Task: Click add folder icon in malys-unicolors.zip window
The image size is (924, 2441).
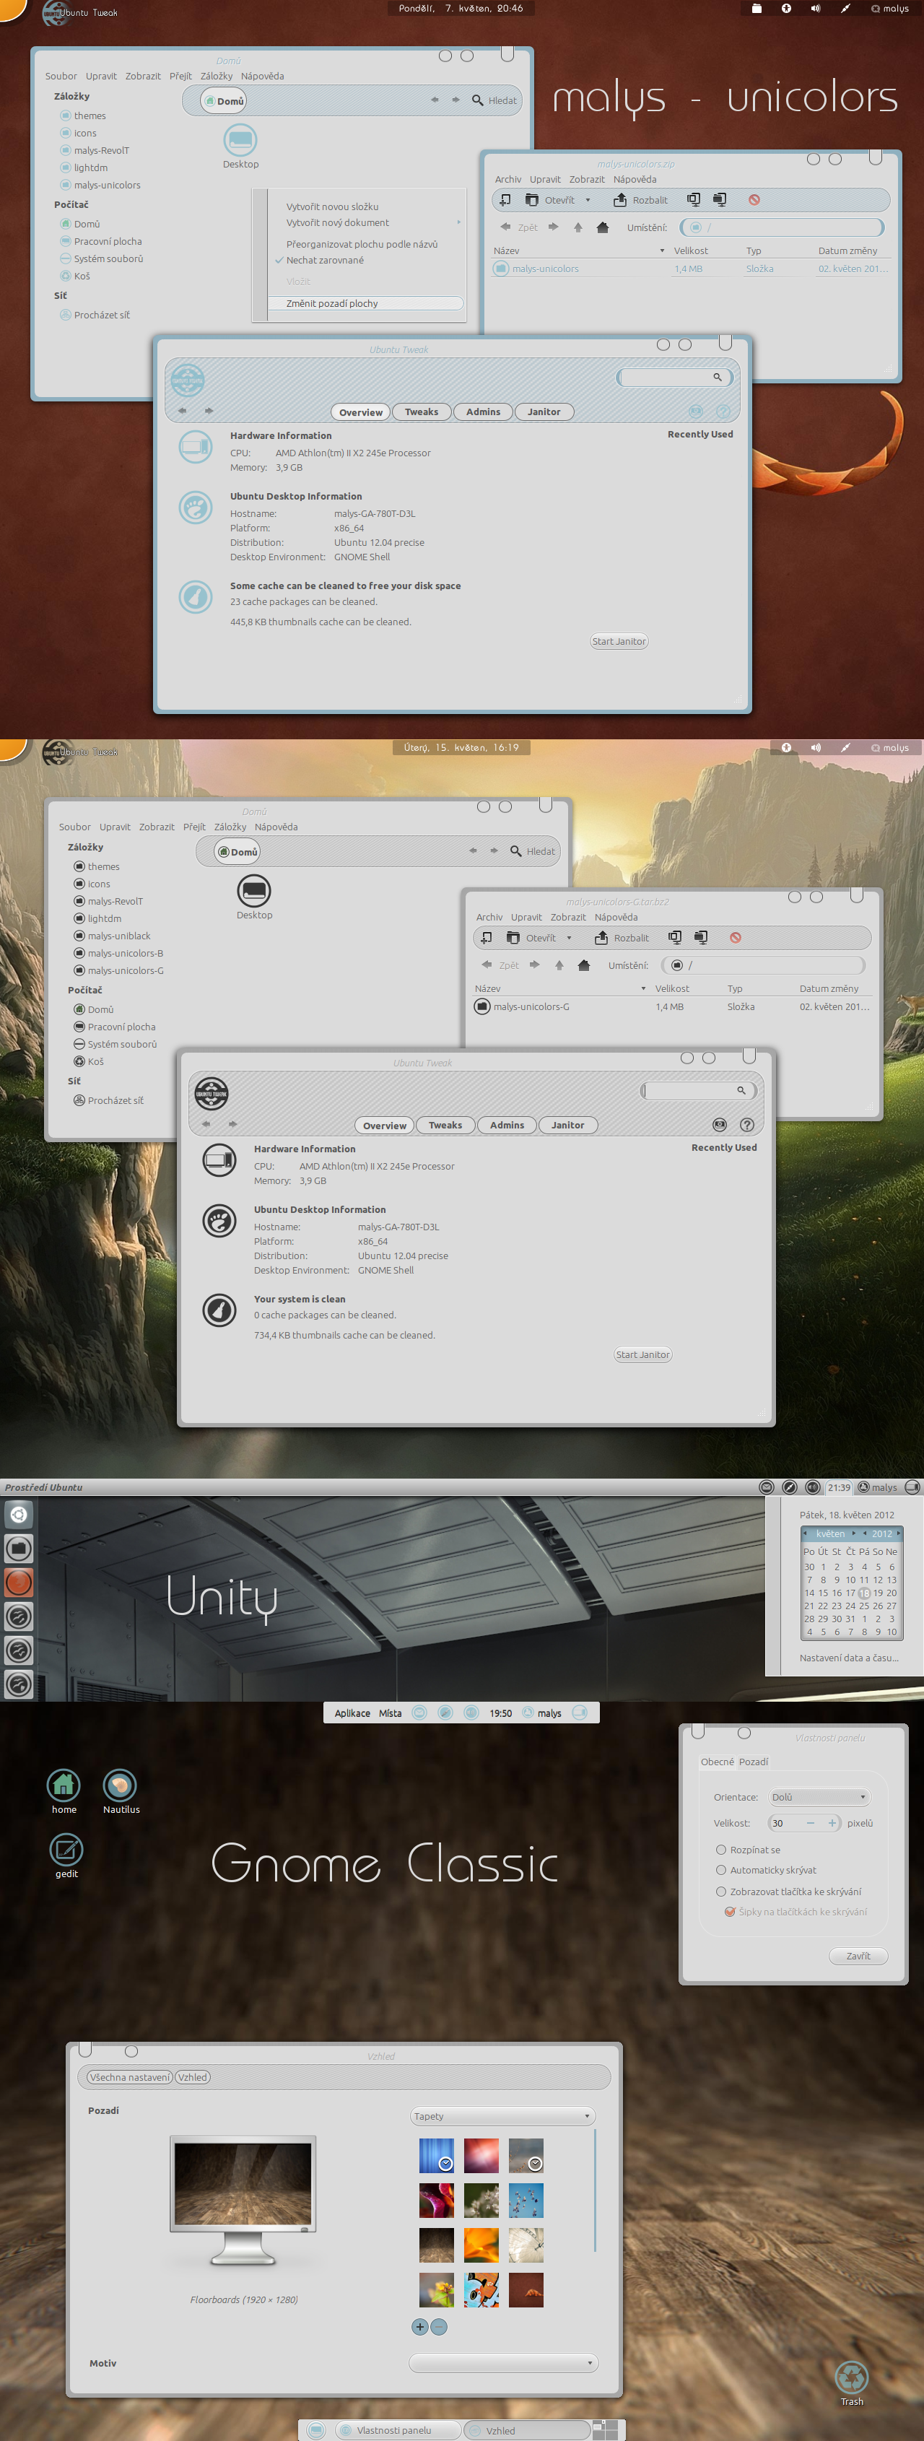Action: pos(720,200)
